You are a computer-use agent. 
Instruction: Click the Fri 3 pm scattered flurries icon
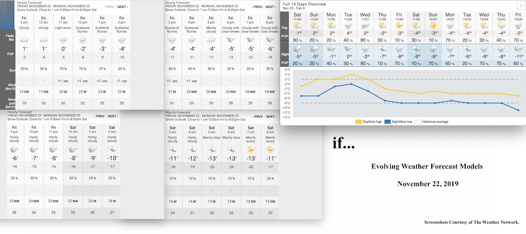click(x=172, y=40)
